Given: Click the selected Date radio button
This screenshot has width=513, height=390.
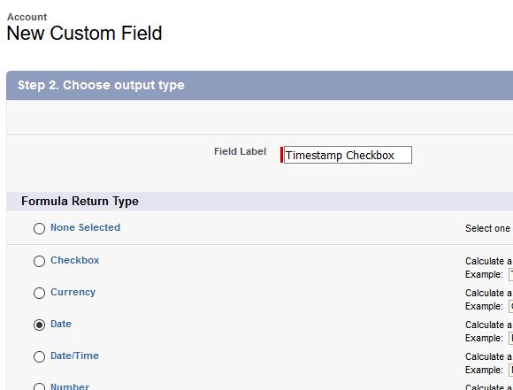Looking at the screenshot, I should [x=39, y=325].
